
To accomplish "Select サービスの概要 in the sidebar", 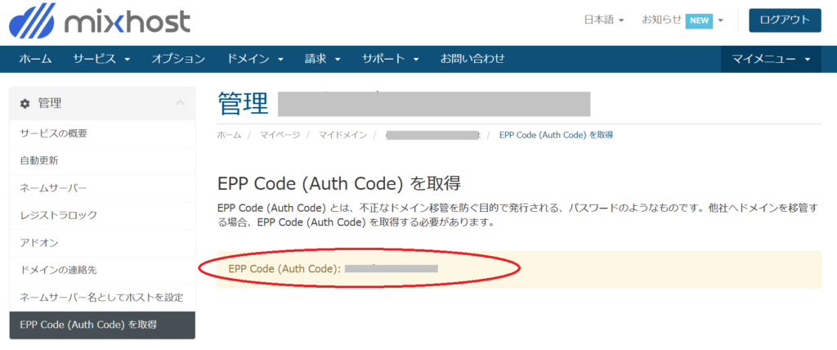I will pos(54,133).
